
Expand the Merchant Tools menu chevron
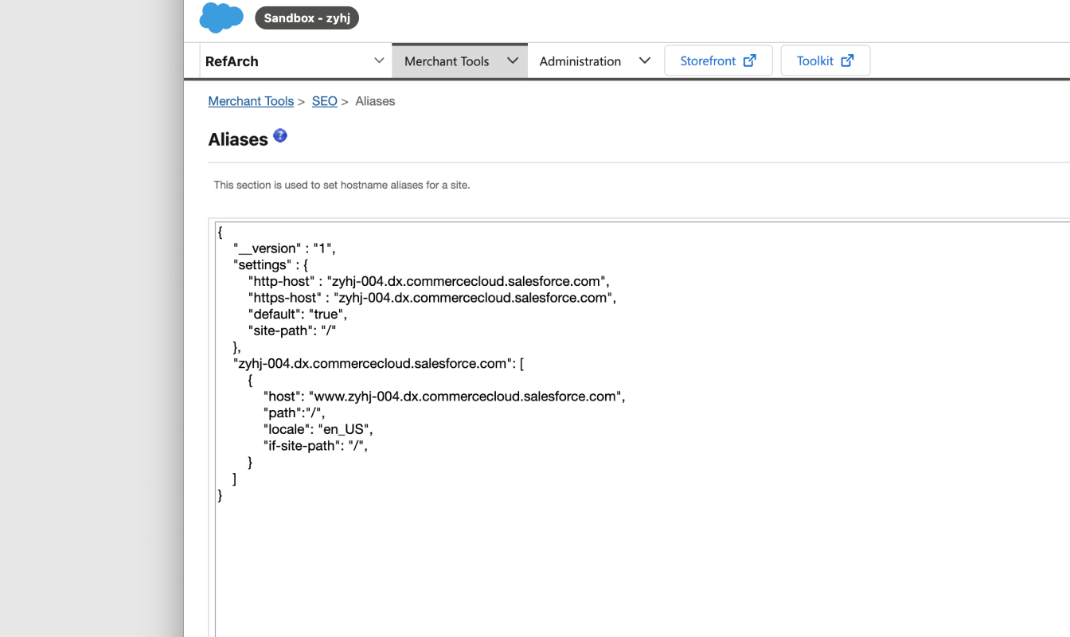(513, 61)
